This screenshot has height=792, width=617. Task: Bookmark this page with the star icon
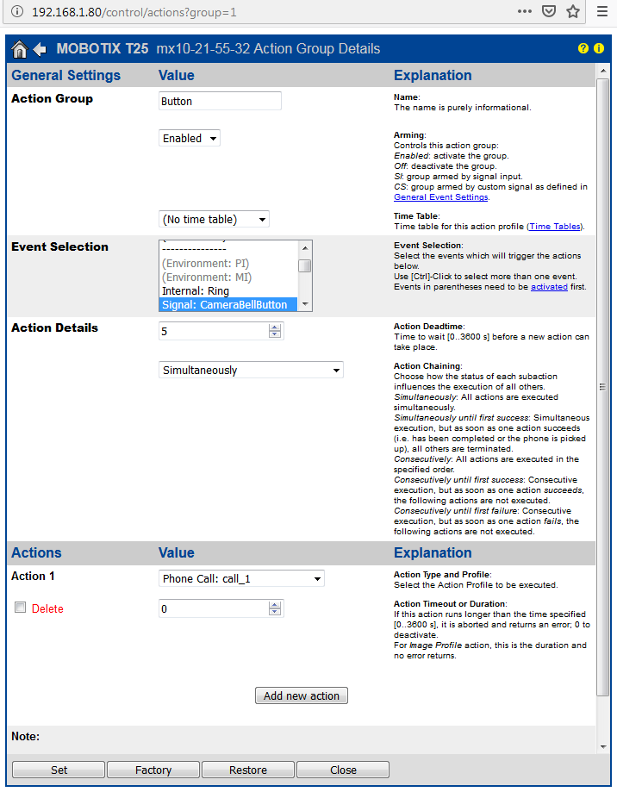tap(572, 12)
